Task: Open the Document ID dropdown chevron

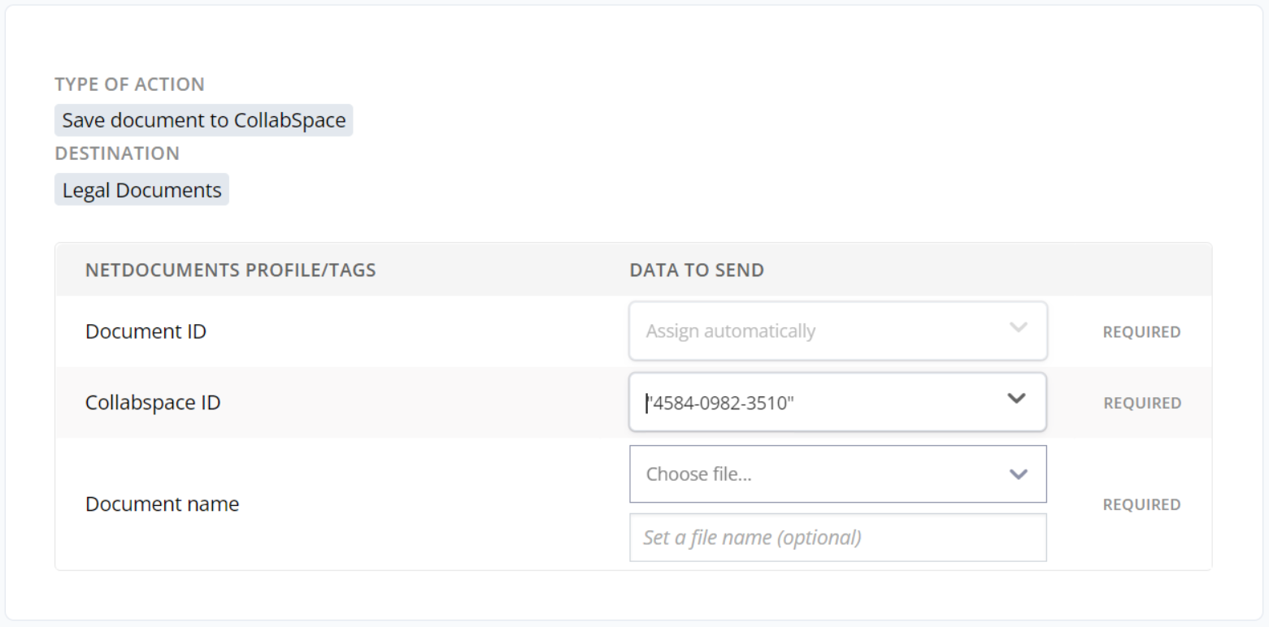Action: pyautogui.click(x=1019, y=328)
